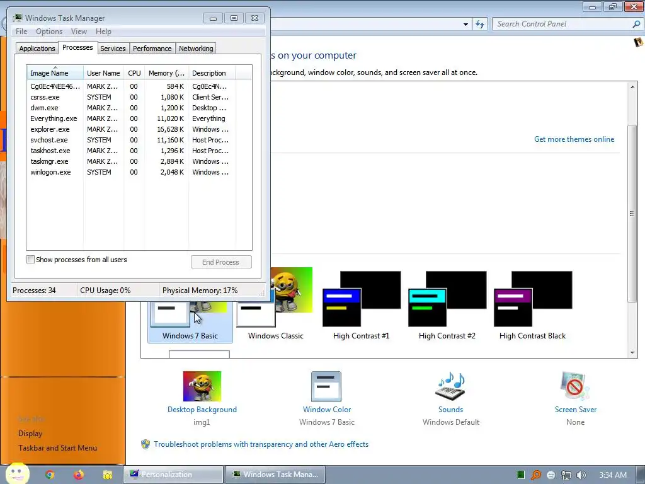Open the Start menu smiley orb
Image resolution: width=645 pixels, height=484 pixels.
tap(17, 474)
